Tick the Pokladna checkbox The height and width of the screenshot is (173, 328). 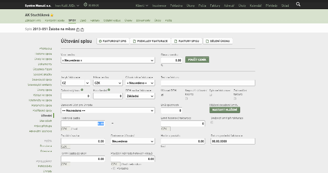[x=114, y=168]
